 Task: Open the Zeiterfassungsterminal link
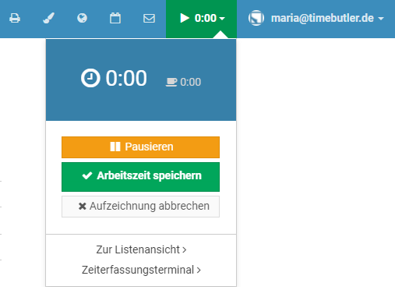tap(141, 270)
